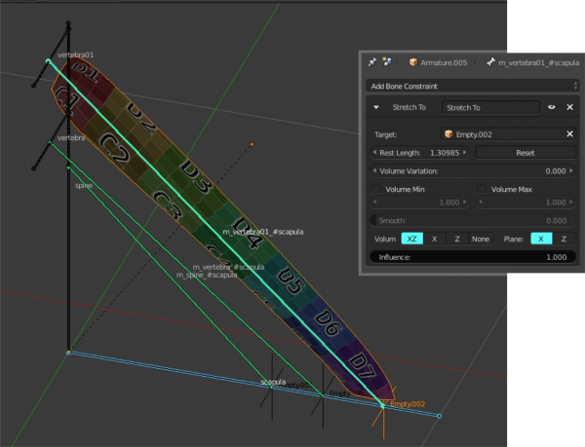Viewport: 585px width, 447px height.
Task: Select the XZ volume option
Action: point(413,239)
